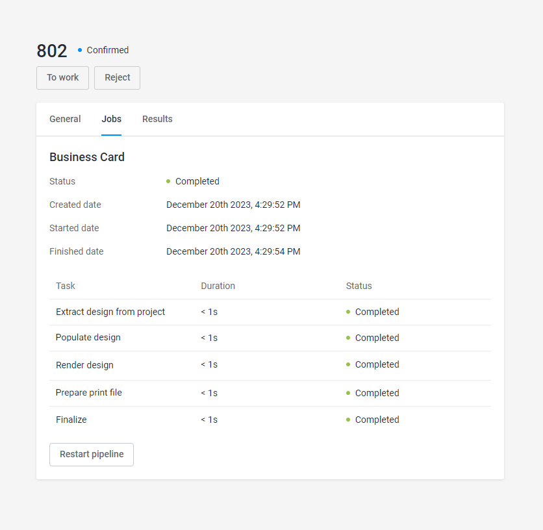The height and width of the screenshot is (530, 543).
Task: Click the status dot in Populate design row
Action: [348, 338]
